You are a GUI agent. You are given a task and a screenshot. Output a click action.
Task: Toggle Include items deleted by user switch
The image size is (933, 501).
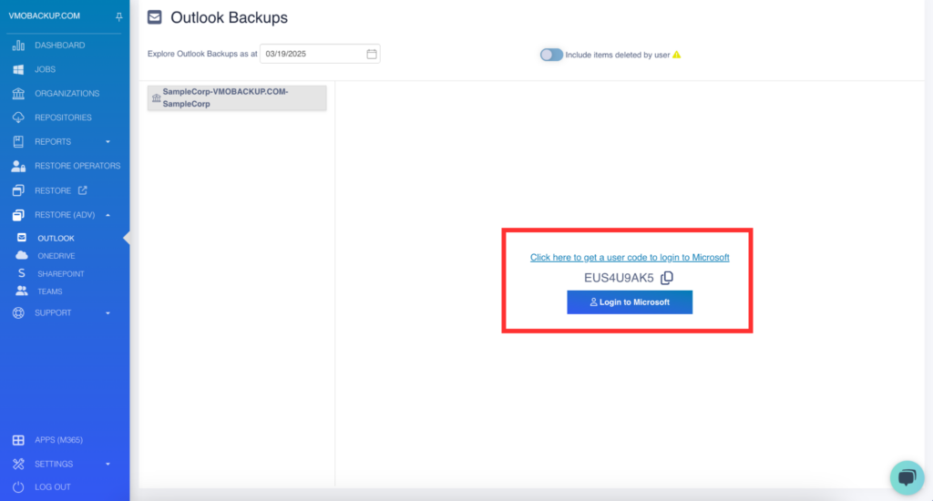click(551, 55)
